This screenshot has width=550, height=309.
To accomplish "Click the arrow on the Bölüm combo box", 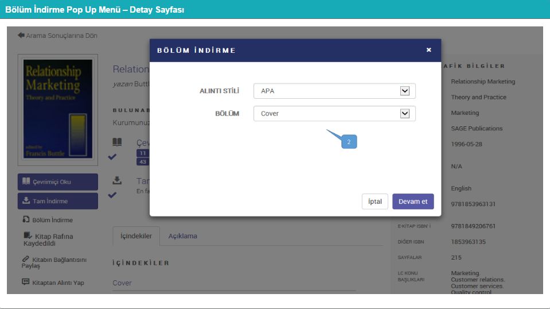I will 405,113.
